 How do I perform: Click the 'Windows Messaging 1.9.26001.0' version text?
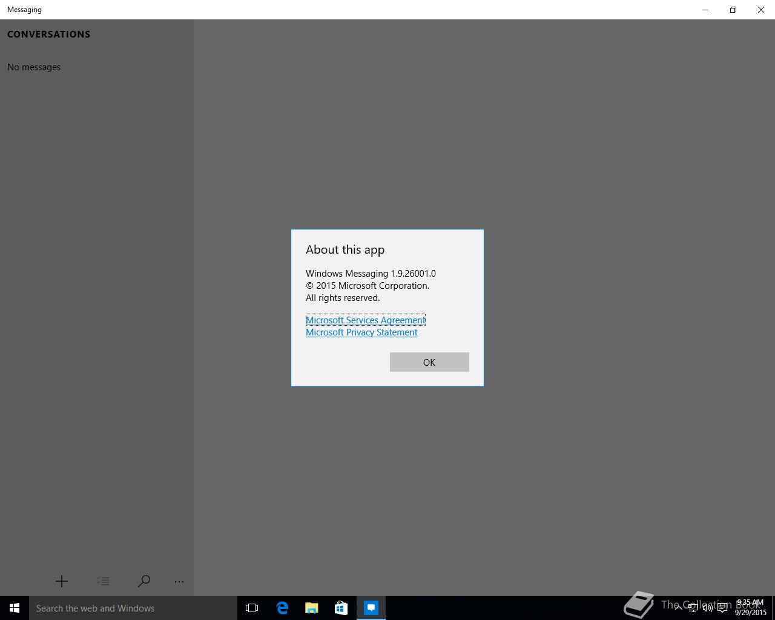tap(371, 274)
